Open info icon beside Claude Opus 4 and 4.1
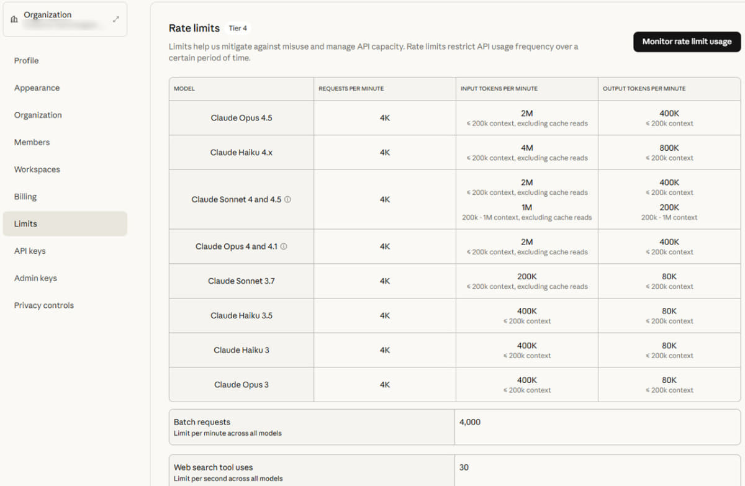The image size is (745, 486). [x=284, y=246]
